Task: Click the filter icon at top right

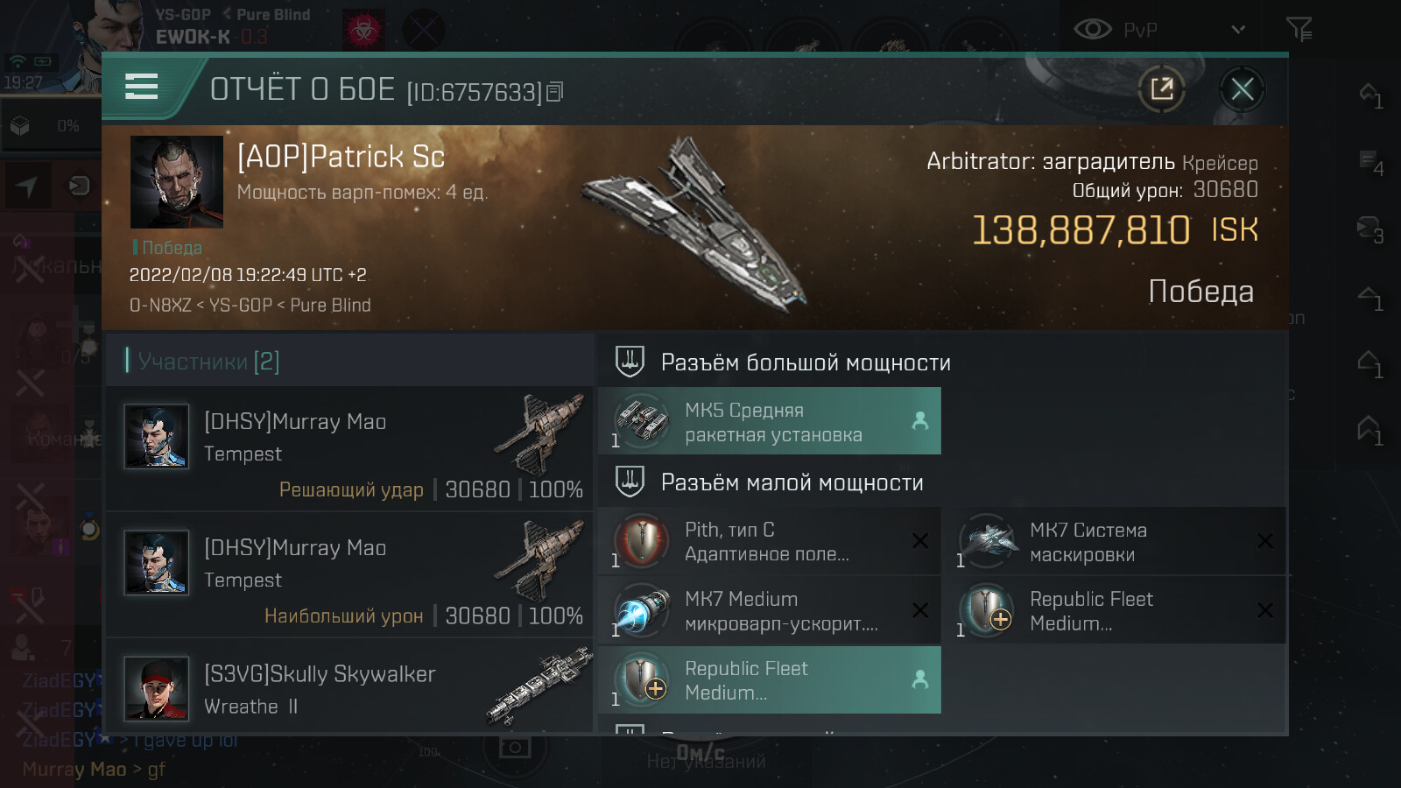Action: point(1299,30)
